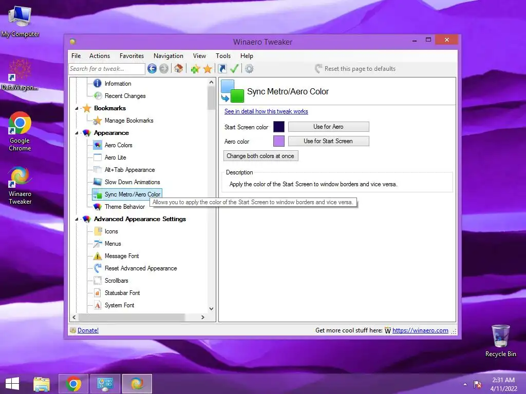This screenshot has height=394, width=526.
Task: Select the Theme Behavior tree item
Action: tap(125, 207)
